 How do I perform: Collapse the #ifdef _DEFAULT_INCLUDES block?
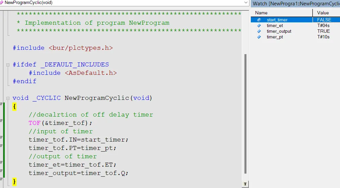click(x=8, y=65)
